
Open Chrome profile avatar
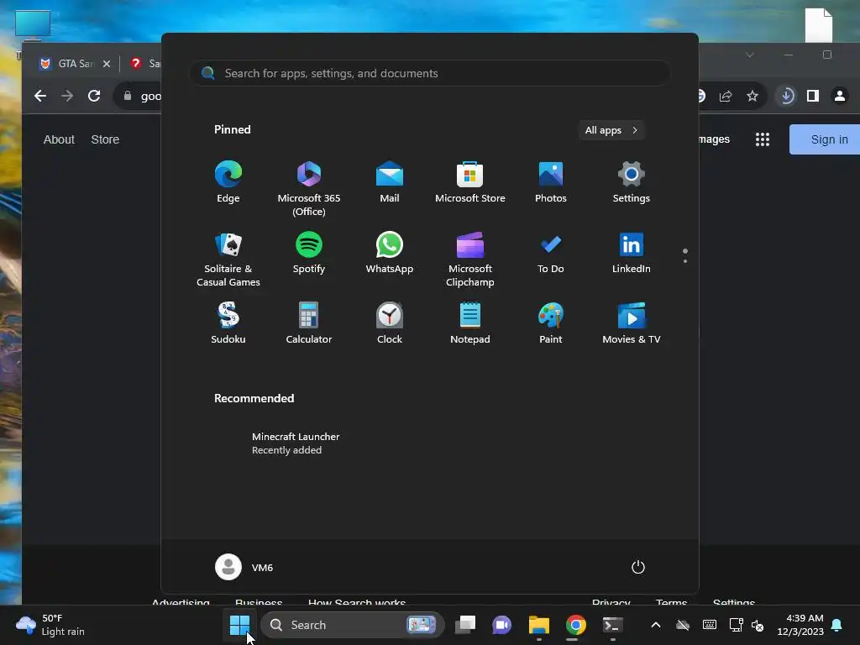coord(839,96)
